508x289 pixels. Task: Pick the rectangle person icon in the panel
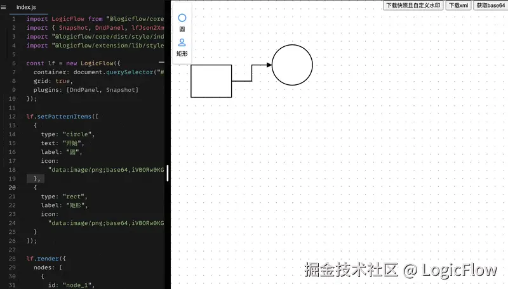[x=182, y=42]
